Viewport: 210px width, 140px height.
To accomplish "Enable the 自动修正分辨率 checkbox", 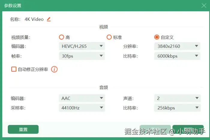I will 14,69.
